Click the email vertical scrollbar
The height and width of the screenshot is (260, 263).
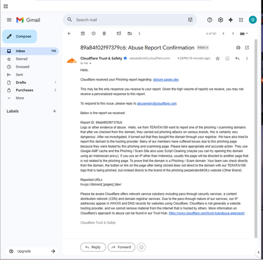point(256,138)
